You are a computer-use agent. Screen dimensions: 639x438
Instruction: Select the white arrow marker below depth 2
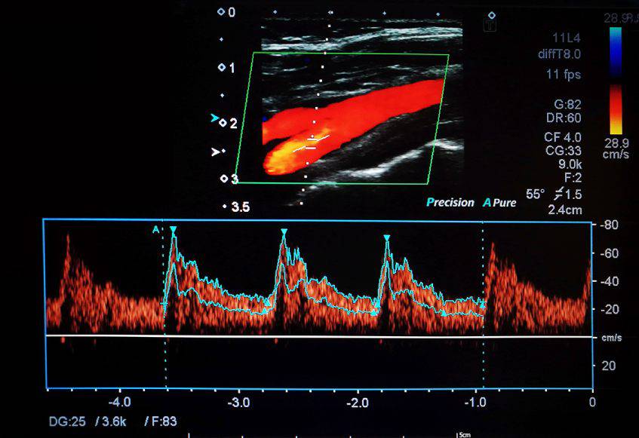point(216,152)
